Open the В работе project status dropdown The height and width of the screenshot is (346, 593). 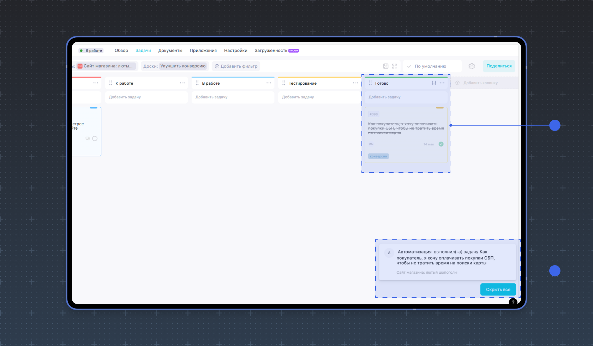[x=91, y=50]
